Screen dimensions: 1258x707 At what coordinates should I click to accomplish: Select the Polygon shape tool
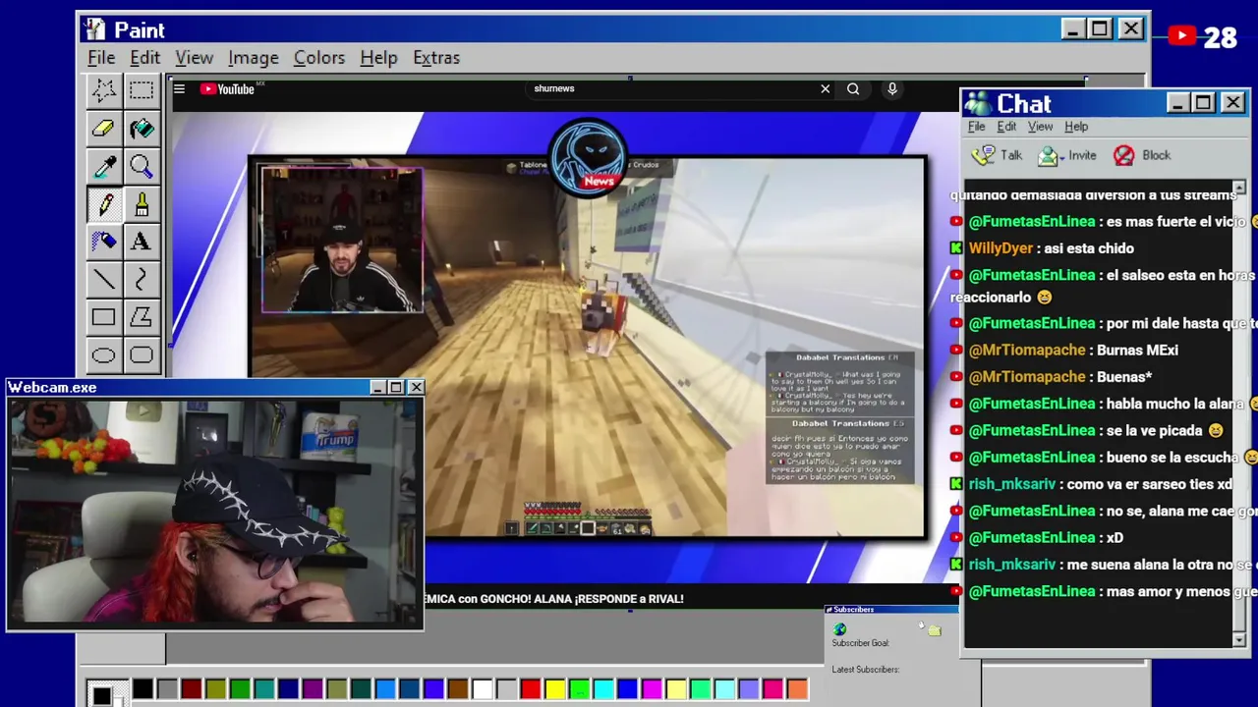coord(141,317)
